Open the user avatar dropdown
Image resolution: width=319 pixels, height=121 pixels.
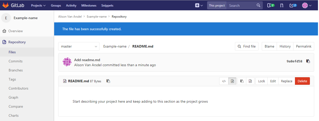[307, 5]
